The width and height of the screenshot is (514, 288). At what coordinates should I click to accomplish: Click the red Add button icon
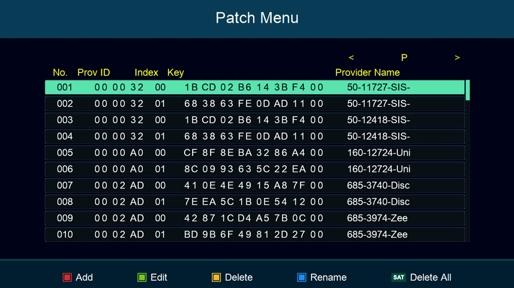(x=67, y=278)
